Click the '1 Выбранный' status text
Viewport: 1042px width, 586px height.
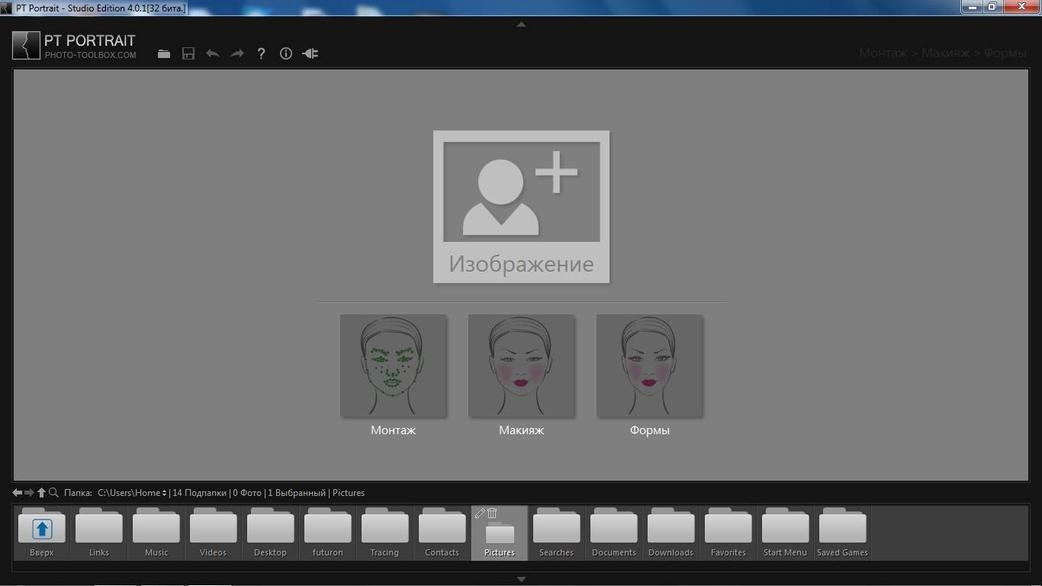pos(297,493)
